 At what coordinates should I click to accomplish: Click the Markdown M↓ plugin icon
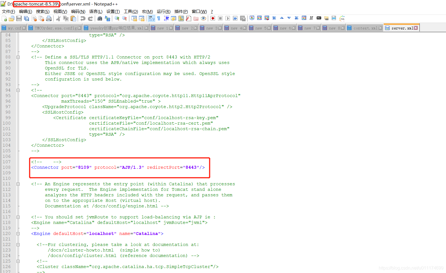coord(319,18)
